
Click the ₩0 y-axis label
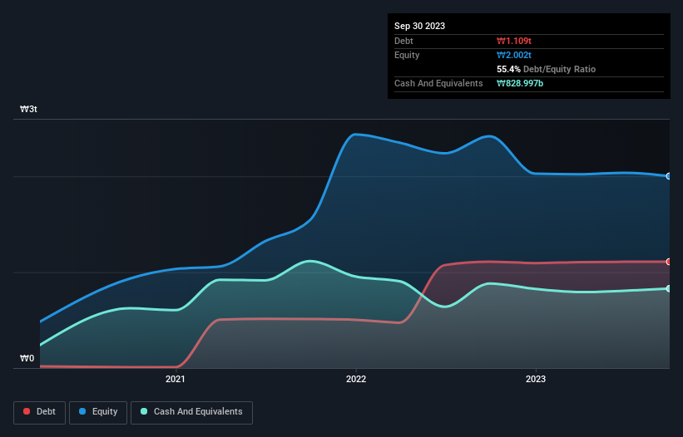pyautogui.click(x=27, y=358)
